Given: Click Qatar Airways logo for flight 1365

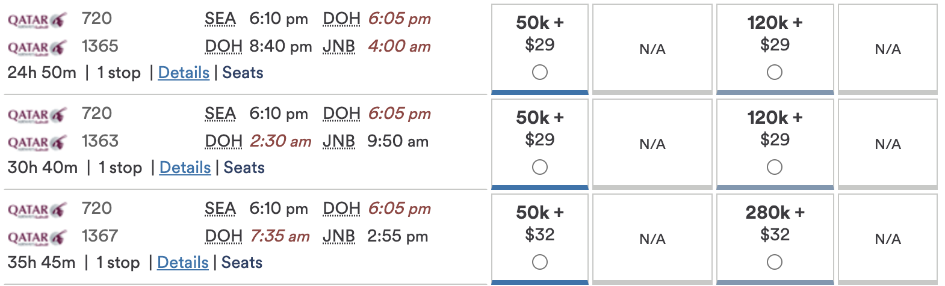Looking at the screenshot, I should [x=37, y=47].
